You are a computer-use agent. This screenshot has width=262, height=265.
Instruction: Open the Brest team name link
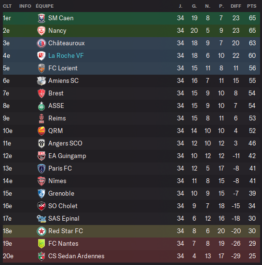[x=56, y=93]
